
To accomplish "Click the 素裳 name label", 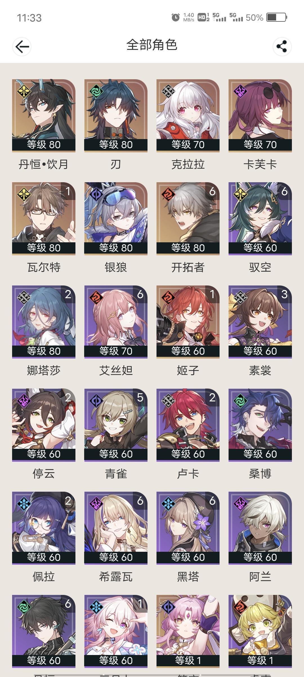I will coord(260,370).
